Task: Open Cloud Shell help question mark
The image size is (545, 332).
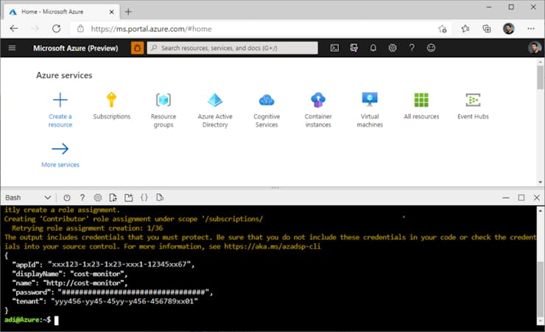Action: tap(82, 197)
